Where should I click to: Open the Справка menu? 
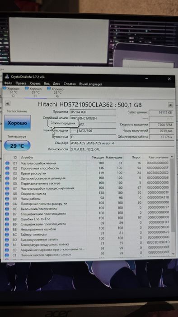point(70,84)
